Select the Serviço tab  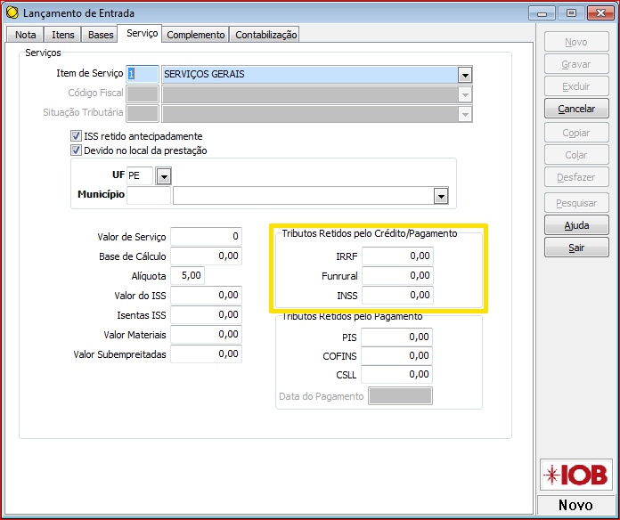(142, 33)
